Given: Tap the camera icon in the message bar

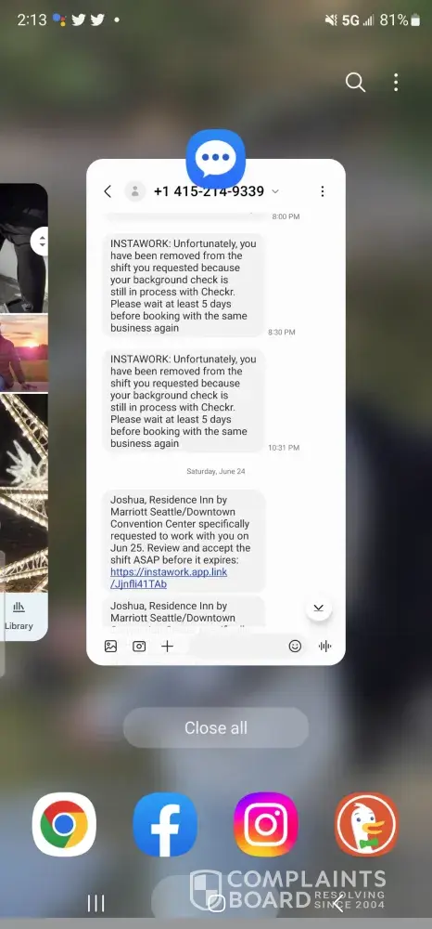Looking at the screenshot, I should tap(139, 647).
